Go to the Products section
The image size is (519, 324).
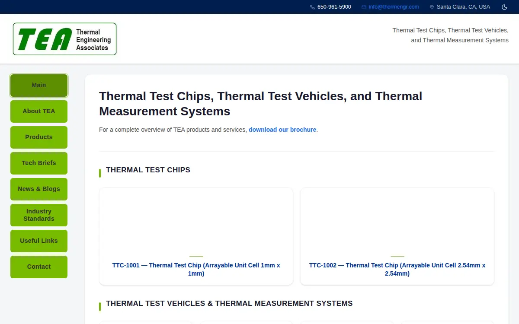pos(39,137)
